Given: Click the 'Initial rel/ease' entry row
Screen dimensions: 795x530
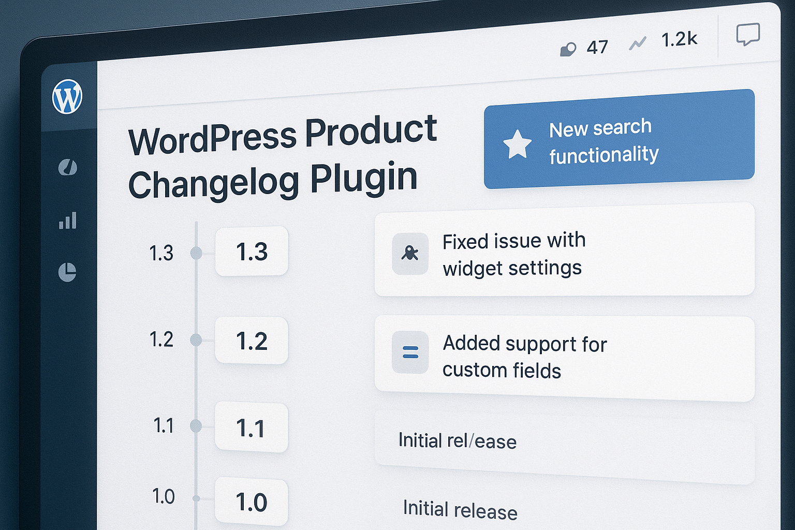Looking at the screenshot, I should pyautogui.click(x=564, y=447).
